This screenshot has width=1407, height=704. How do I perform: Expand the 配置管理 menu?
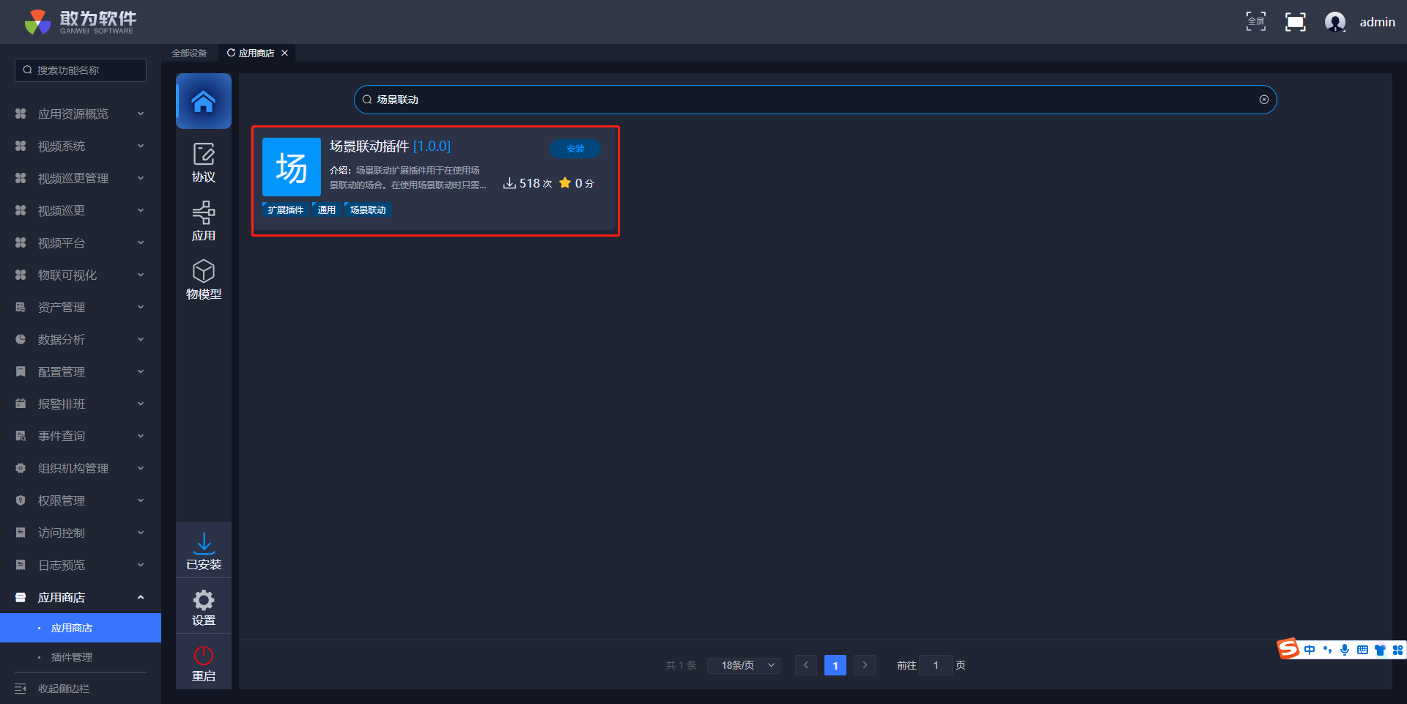point(81,371)
